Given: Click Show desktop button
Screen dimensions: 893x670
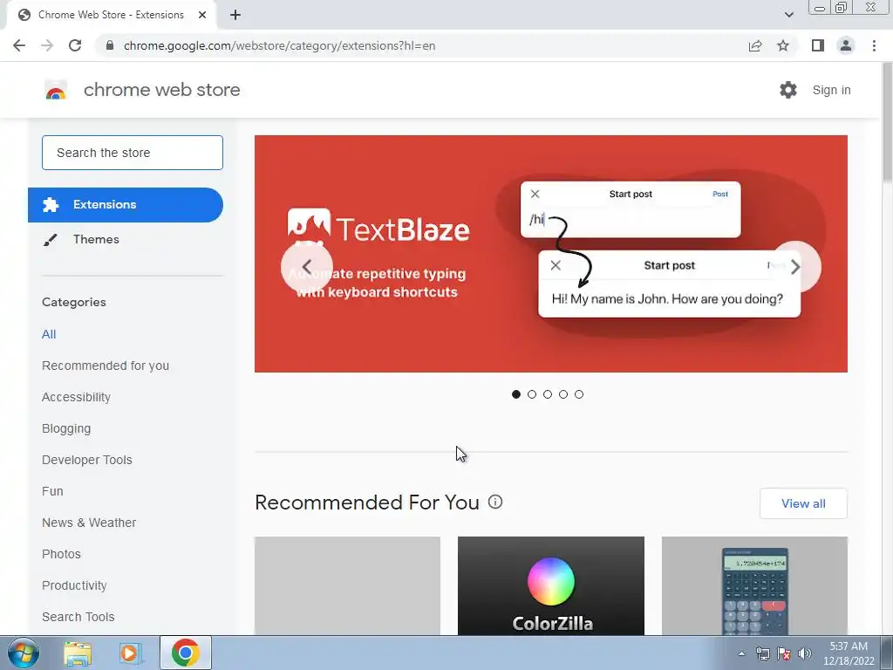Looking at the screenshot, I should coord(887,653).
